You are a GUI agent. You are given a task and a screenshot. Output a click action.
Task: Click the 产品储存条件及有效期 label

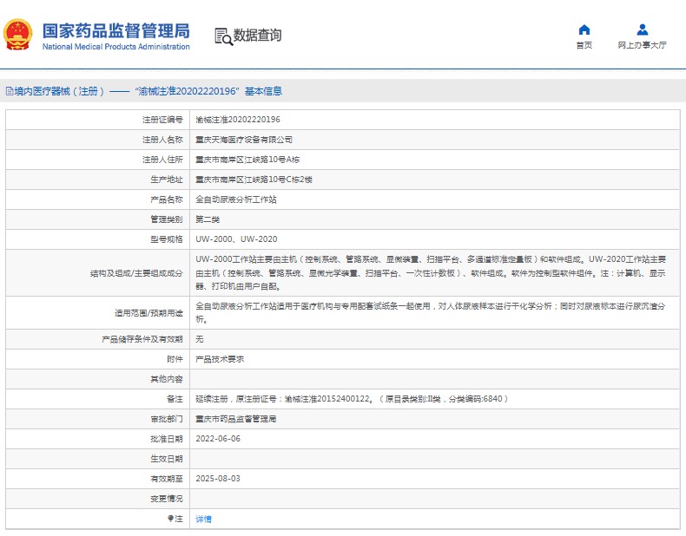142,339
